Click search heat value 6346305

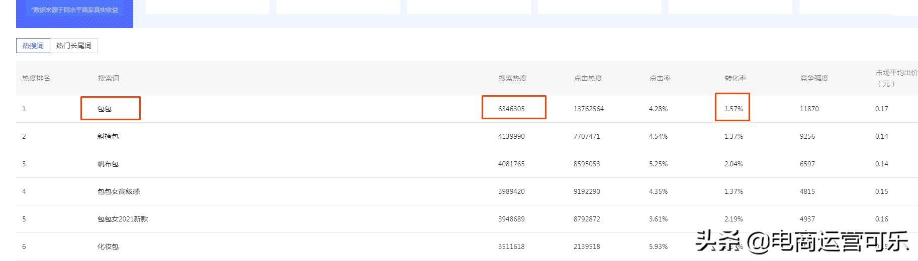[511, 109]
